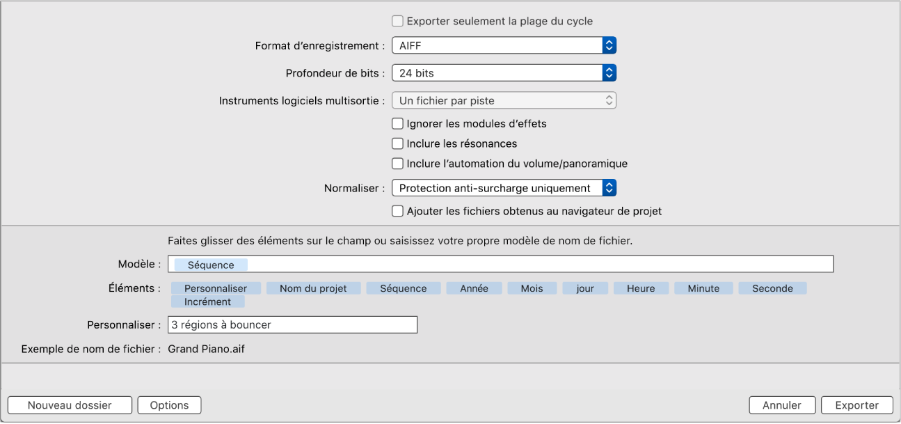This screenshot has height=424, width=901.
Task: Click the "Exporter" button
Action: click(x=856, y=405)
